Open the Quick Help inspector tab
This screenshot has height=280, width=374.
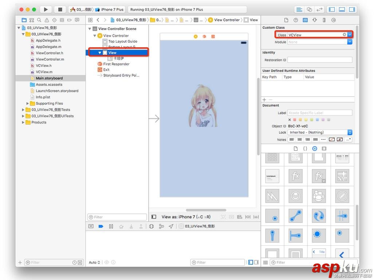click(296, 20)
